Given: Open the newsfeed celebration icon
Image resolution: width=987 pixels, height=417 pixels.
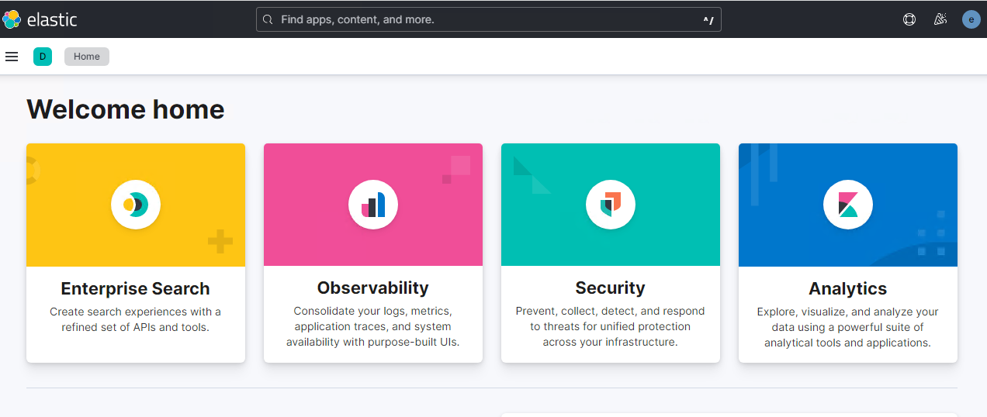Looking at the screenshot, I should [x=940, y=19].
